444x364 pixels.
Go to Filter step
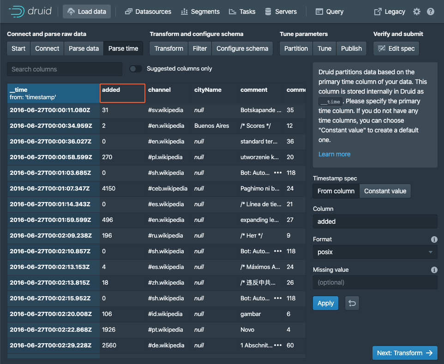coord(200,48)
